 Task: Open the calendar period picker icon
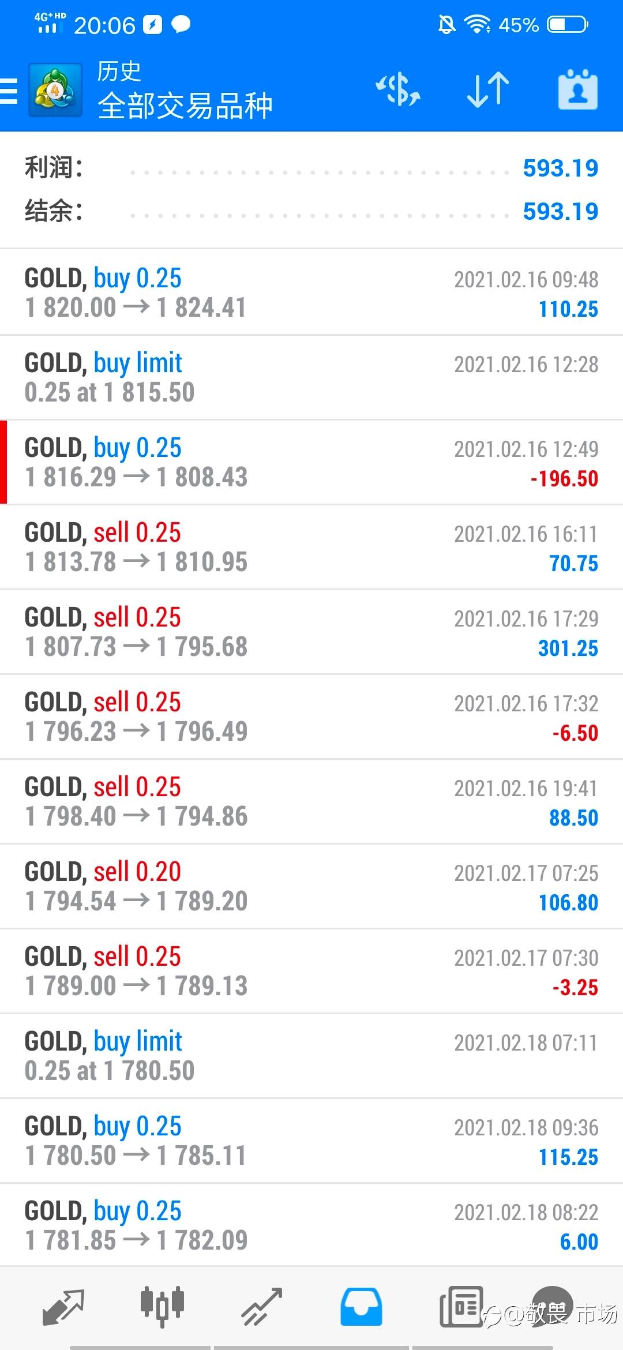pyautogui.click(x=578, y=89)
